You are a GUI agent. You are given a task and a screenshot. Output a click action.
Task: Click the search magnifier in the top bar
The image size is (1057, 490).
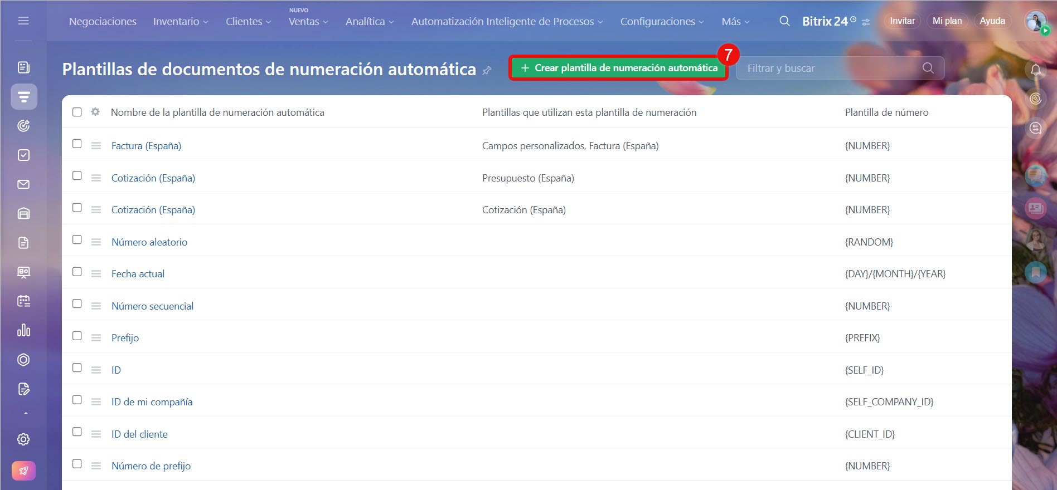(x=784, y=21)
